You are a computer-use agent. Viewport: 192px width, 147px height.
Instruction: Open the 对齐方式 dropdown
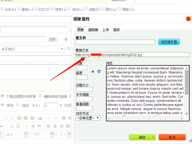[88, 118]
